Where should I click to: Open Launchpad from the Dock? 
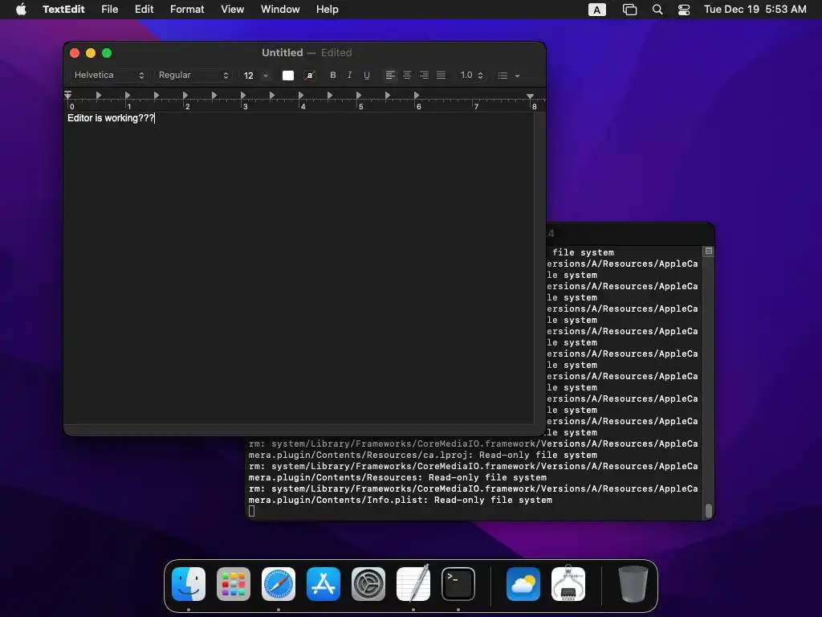point(234,584)
